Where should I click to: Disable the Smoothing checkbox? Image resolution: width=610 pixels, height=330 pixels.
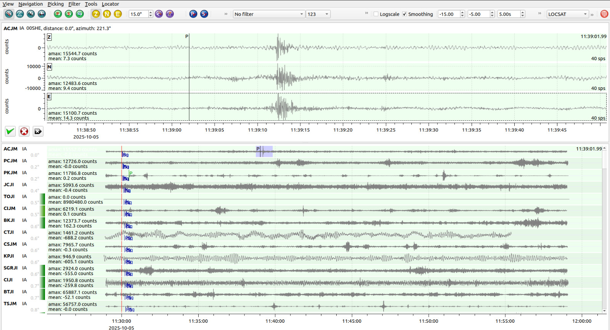click(405, 14)
